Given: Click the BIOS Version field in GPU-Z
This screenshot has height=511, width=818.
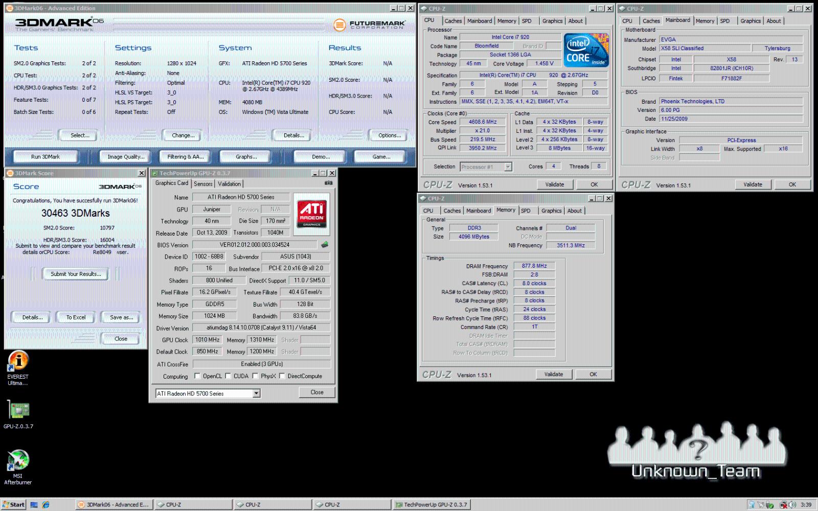Looking at the screenshot, I should coord(255,245).
